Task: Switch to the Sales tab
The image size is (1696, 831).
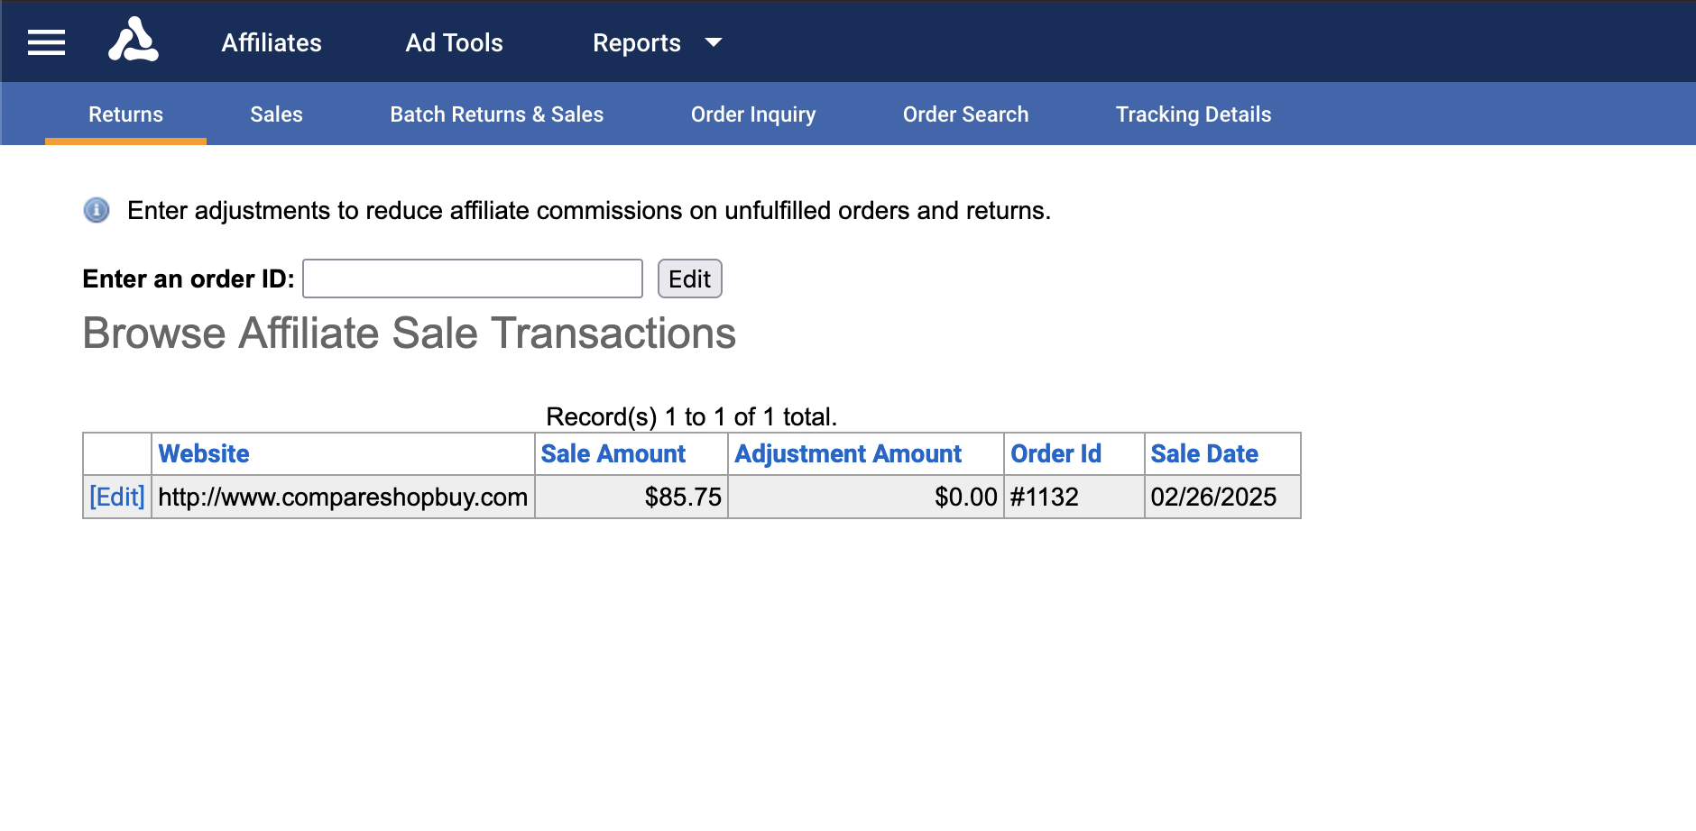Action: [x=276, y=114]
